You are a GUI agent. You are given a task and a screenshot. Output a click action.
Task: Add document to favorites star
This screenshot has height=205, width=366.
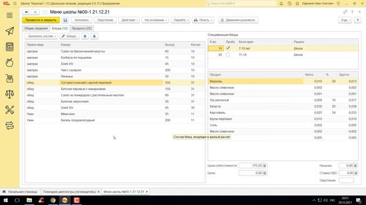point(45,12)
